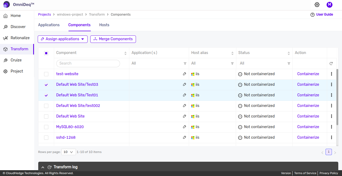The width and height of the screenshot is (342, 176).
Task: Open the Assign applications dropdown
Action: [x=63, y=39]
